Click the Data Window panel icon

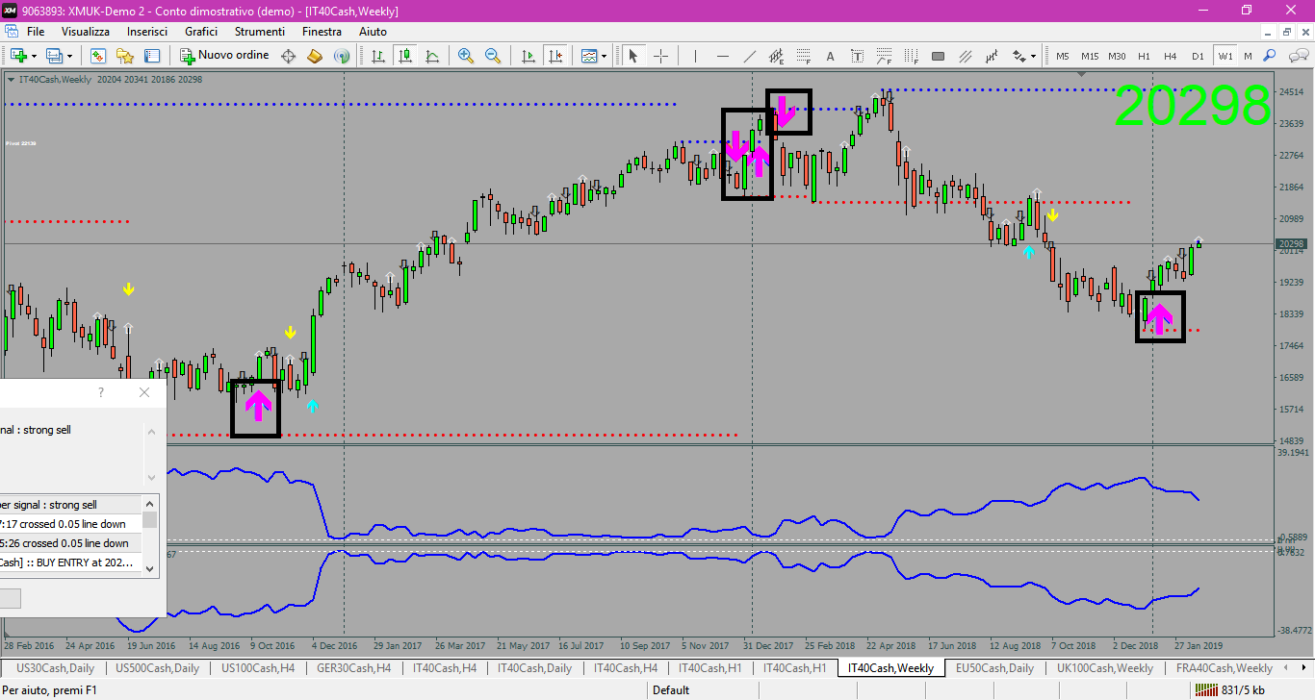tap(151, 56)
